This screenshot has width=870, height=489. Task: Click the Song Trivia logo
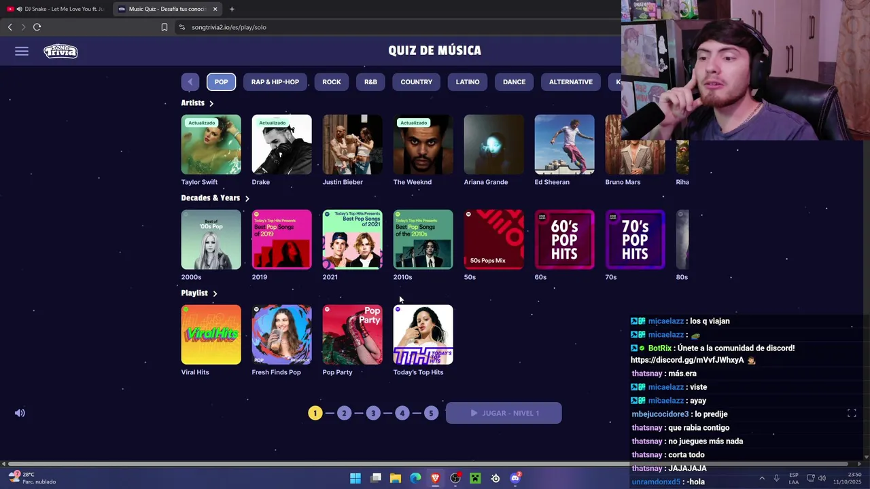pos(60,51)
